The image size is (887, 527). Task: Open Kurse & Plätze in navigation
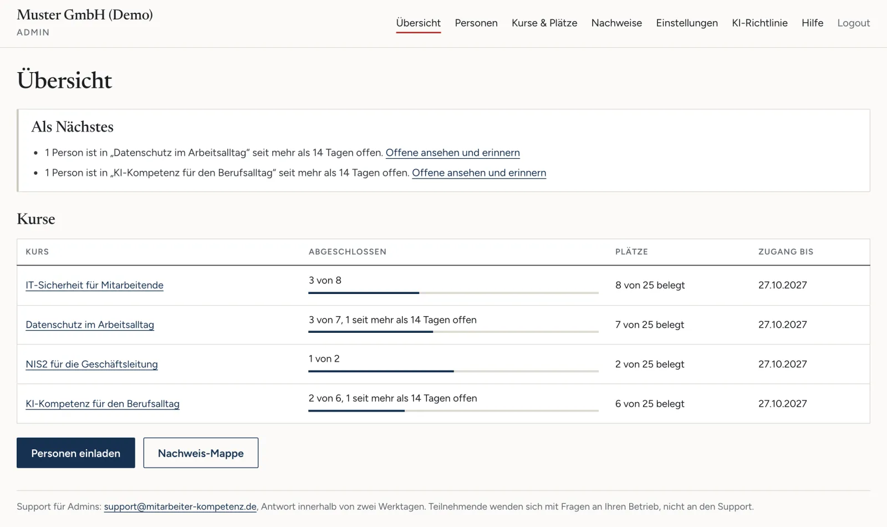544,23
